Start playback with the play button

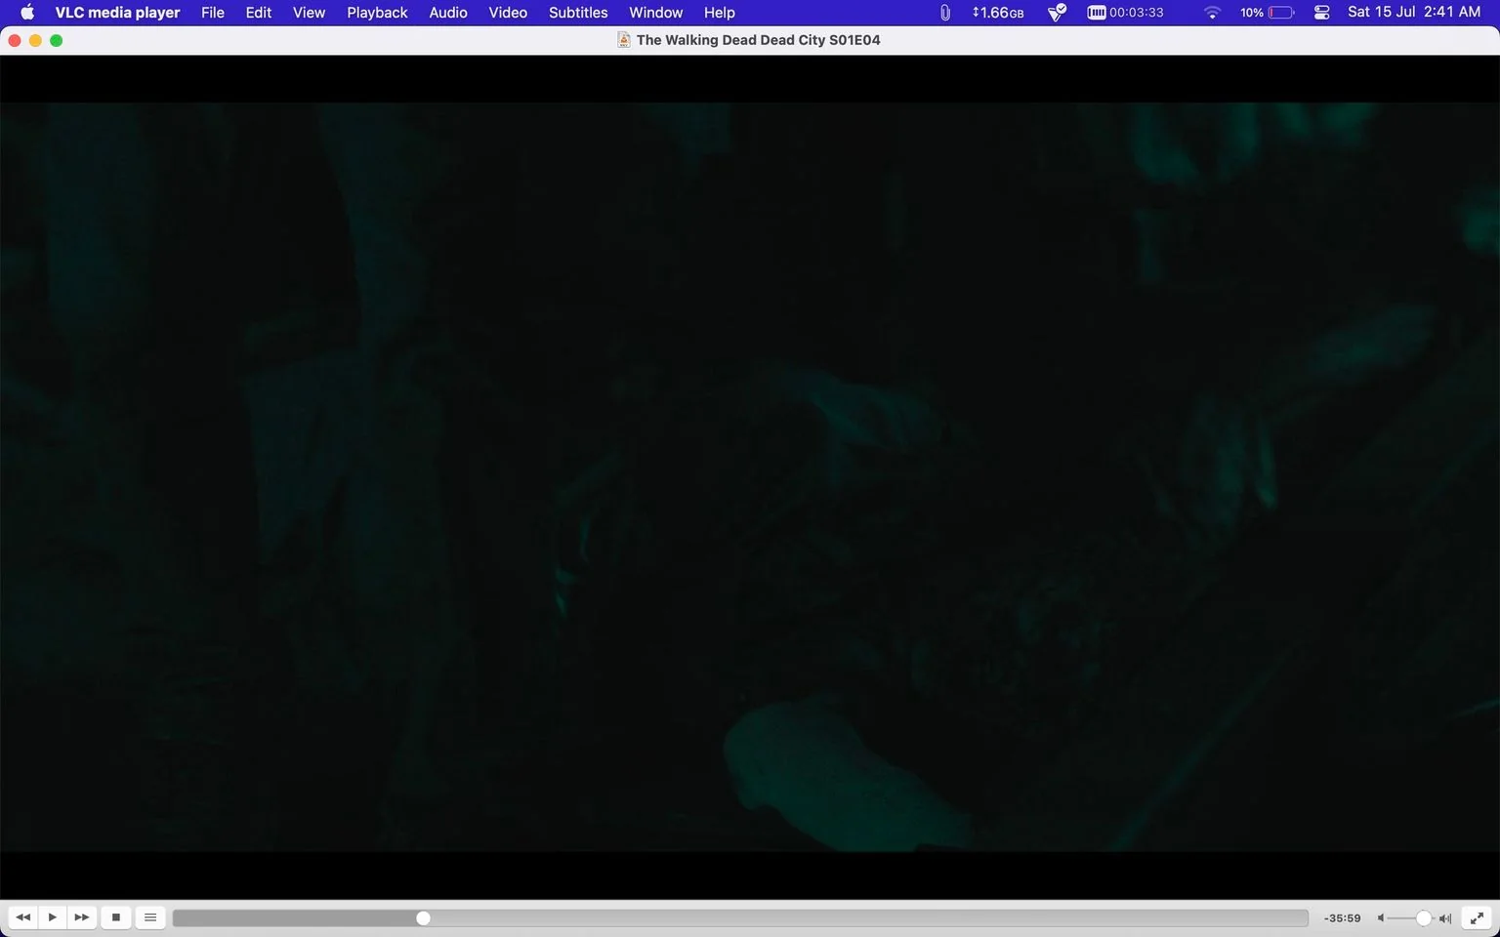pos(53,917)
